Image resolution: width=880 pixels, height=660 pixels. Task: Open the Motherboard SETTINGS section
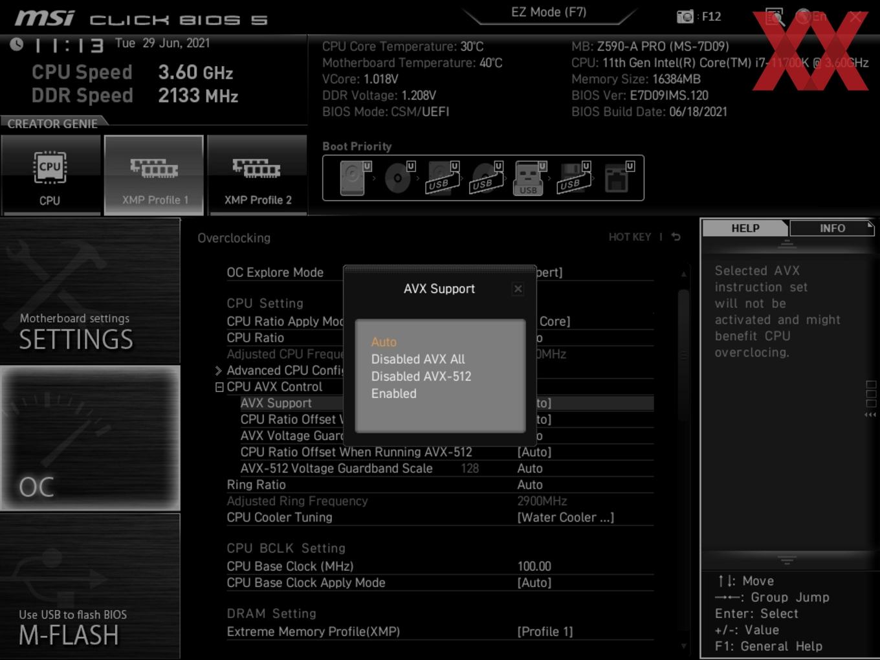click(x=90, y=291)
